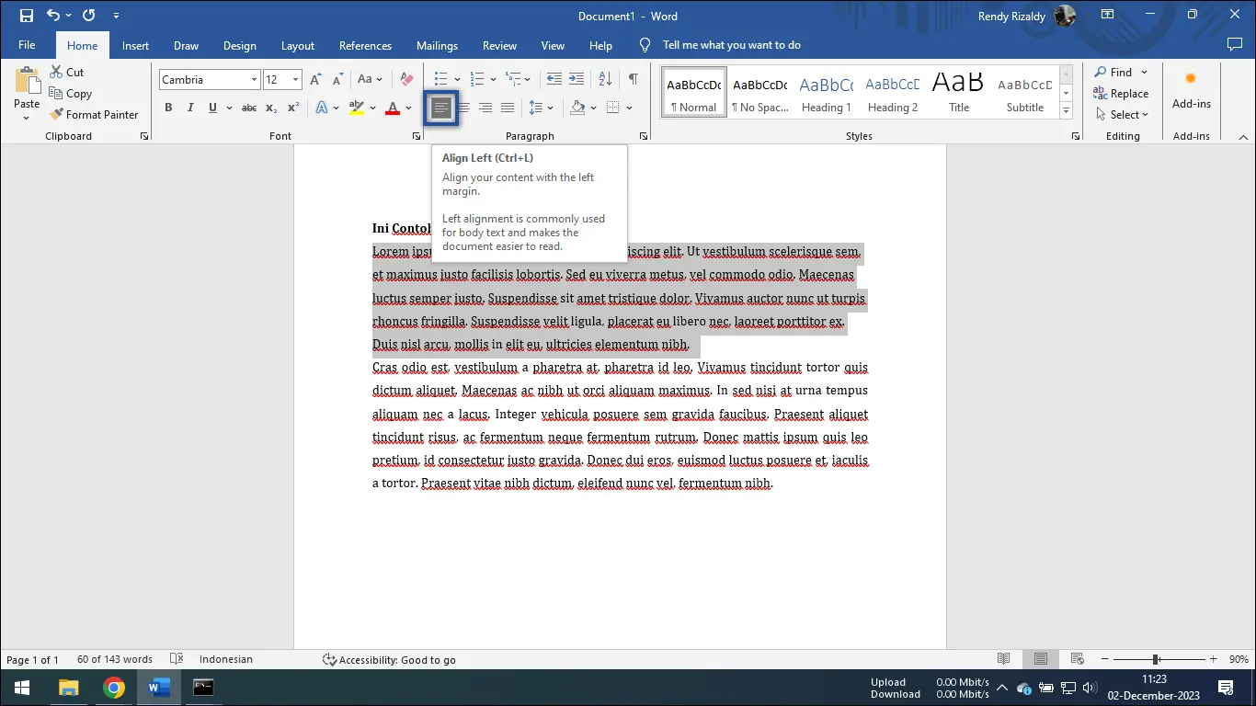This screenshot has width=1256, height=706.
Task: Select the Center alignment option
Action: point(463,108)
